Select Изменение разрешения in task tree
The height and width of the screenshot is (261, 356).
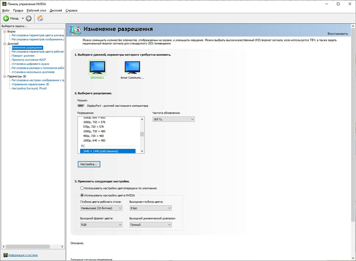point(27,48)
